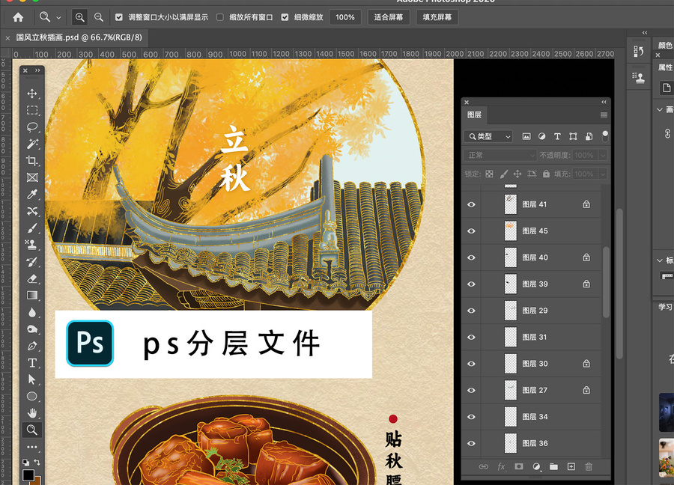Select the Lasso tool
Image resolution: width=674 pixels, height=485 pixels.
pos(32,127)
